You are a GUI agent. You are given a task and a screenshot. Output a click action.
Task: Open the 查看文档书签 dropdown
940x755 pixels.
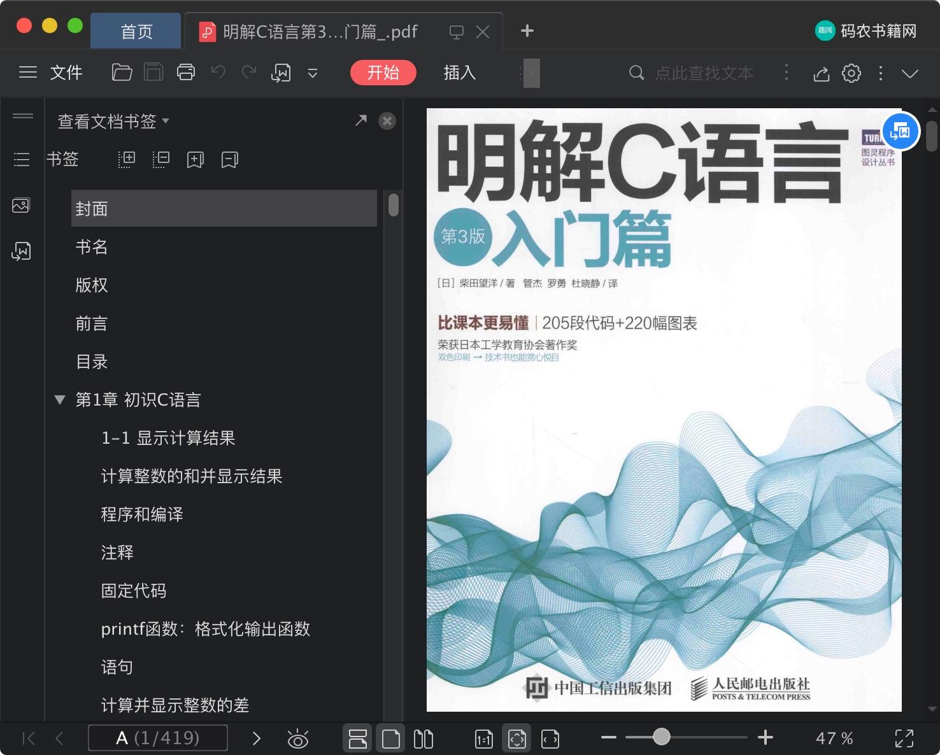pyautogui.click(x=113, y=121)
